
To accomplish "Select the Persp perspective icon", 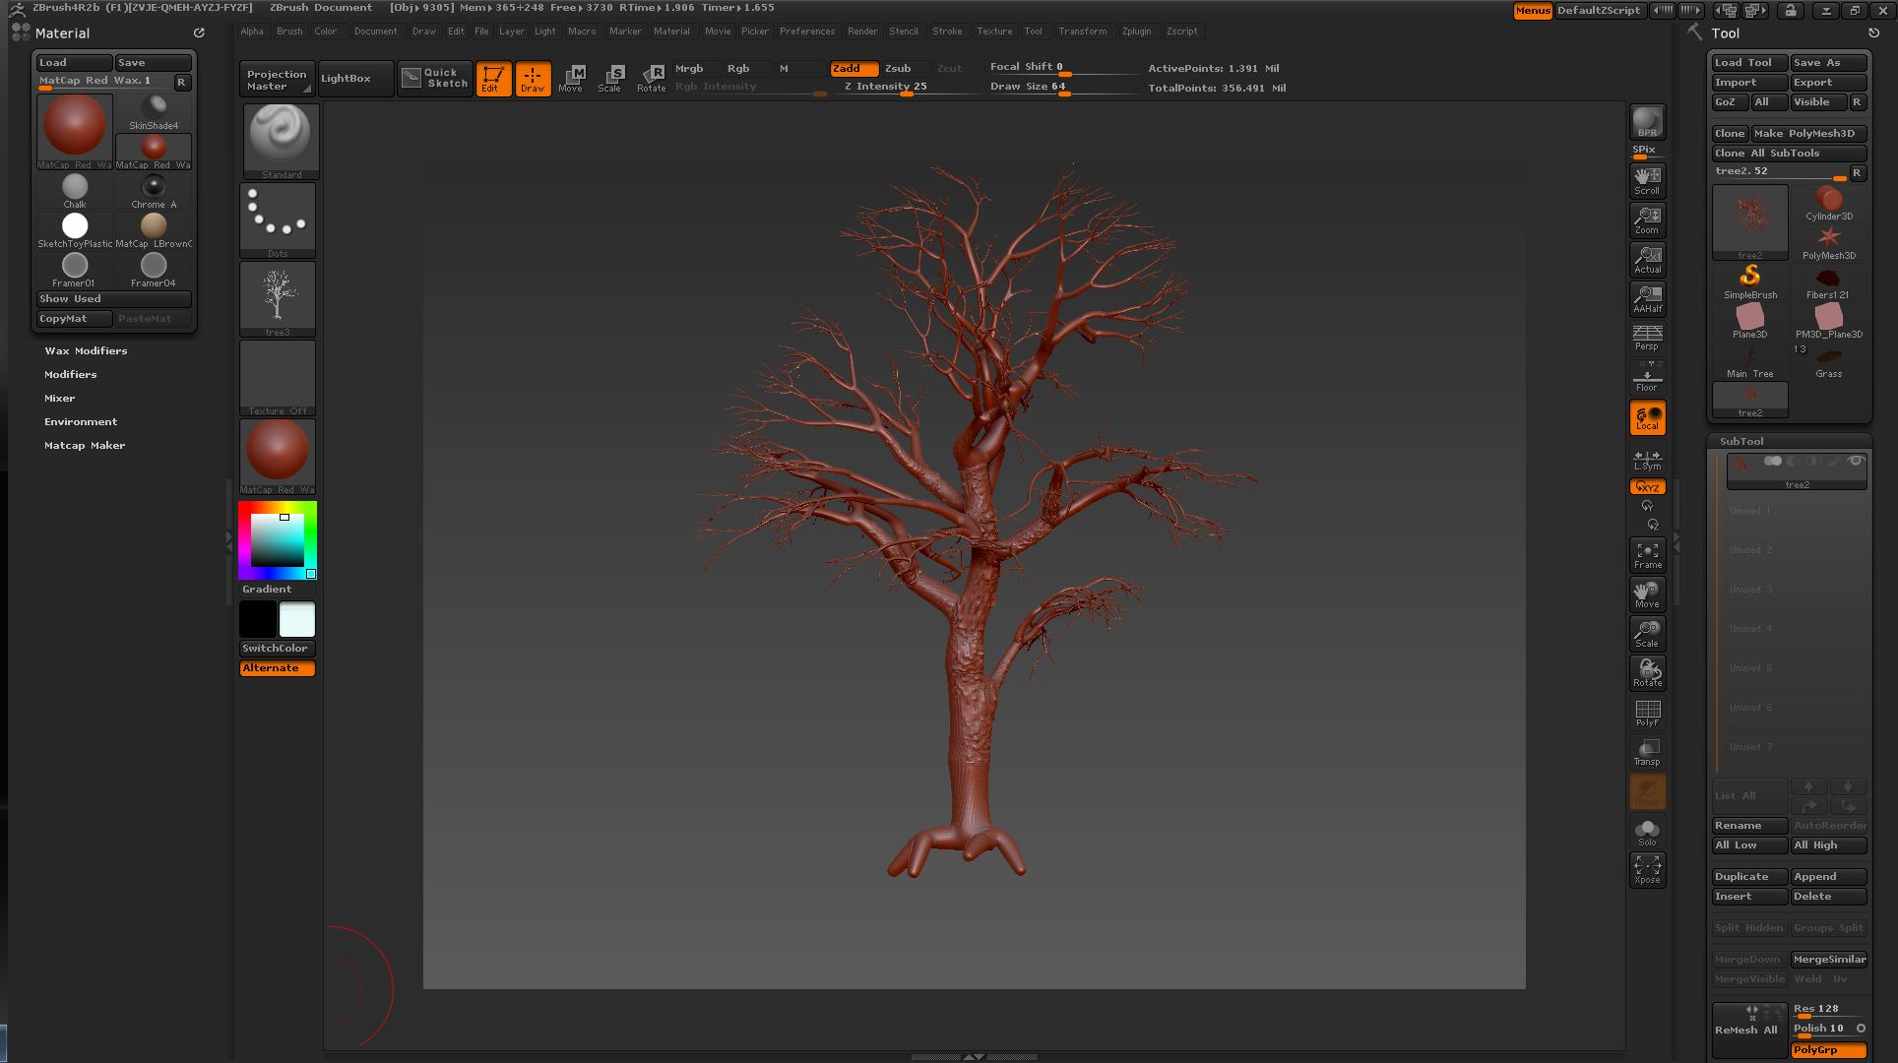I will pos(1647,337).
